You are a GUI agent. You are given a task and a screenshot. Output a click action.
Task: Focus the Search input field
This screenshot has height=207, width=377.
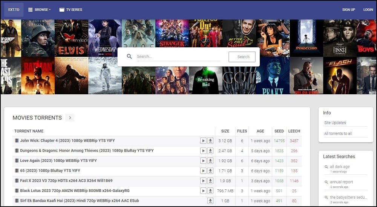click(x=178, y=57)
